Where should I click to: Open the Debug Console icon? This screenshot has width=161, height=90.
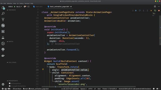coord(28,6)
